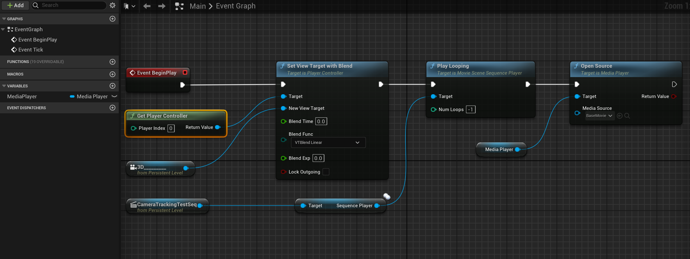Add a new event dispatcher with plus icon
This screenshot has width=690, height=259.
click(x=112, y=108)
